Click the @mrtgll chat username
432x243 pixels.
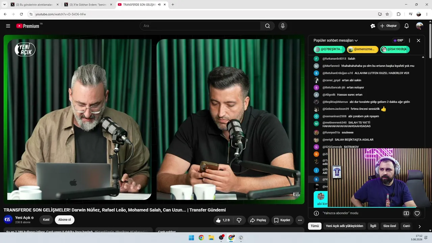328,140
